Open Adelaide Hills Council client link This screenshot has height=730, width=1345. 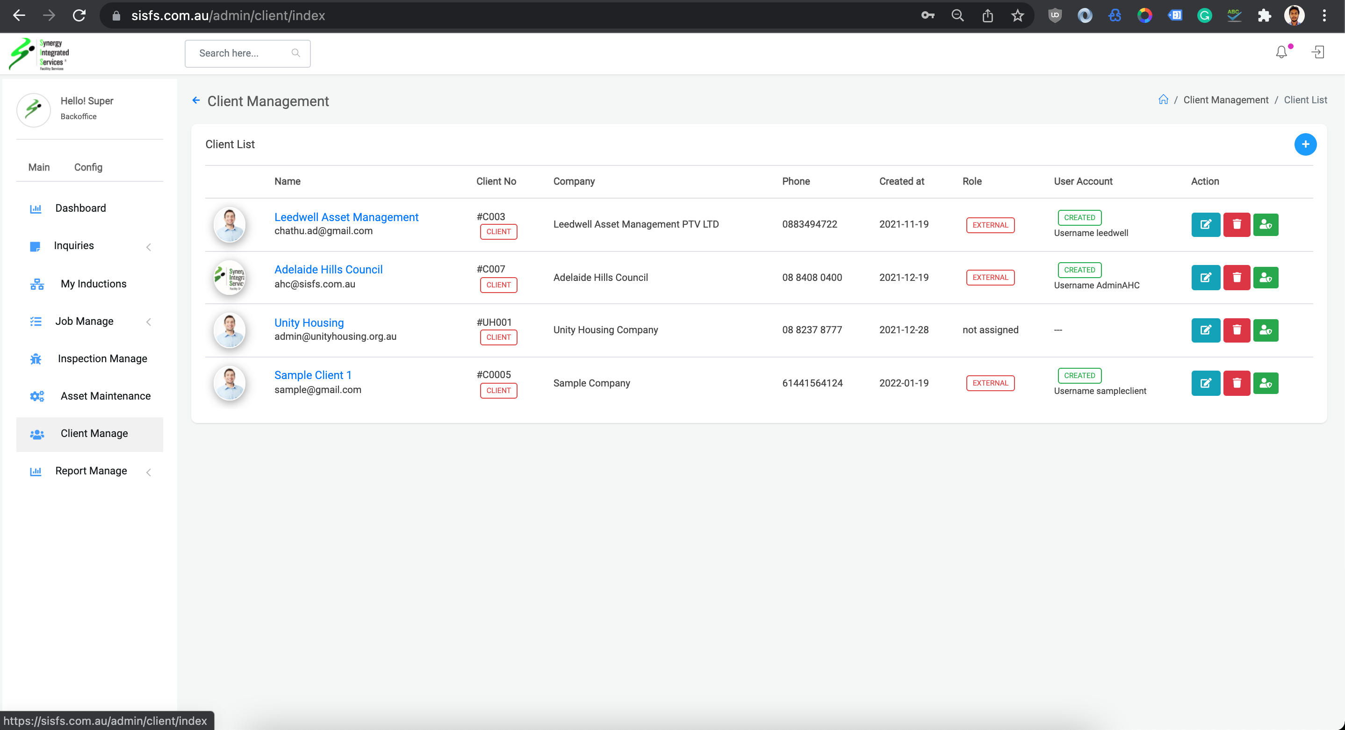click(x=328, y=270)
